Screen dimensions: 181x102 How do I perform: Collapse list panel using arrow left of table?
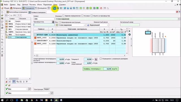click(32, 42)
